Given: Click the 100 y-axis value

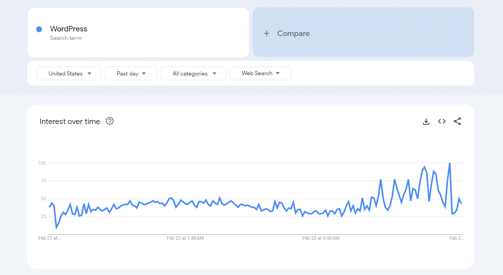Looking at the screenshot, I should 42,163.
